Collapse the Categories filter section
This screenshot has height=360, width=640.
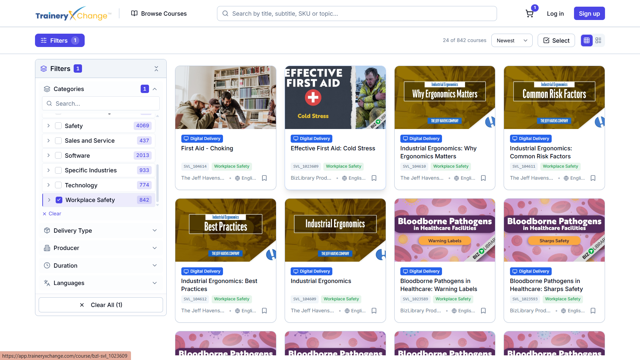click(x=155, y=89)
